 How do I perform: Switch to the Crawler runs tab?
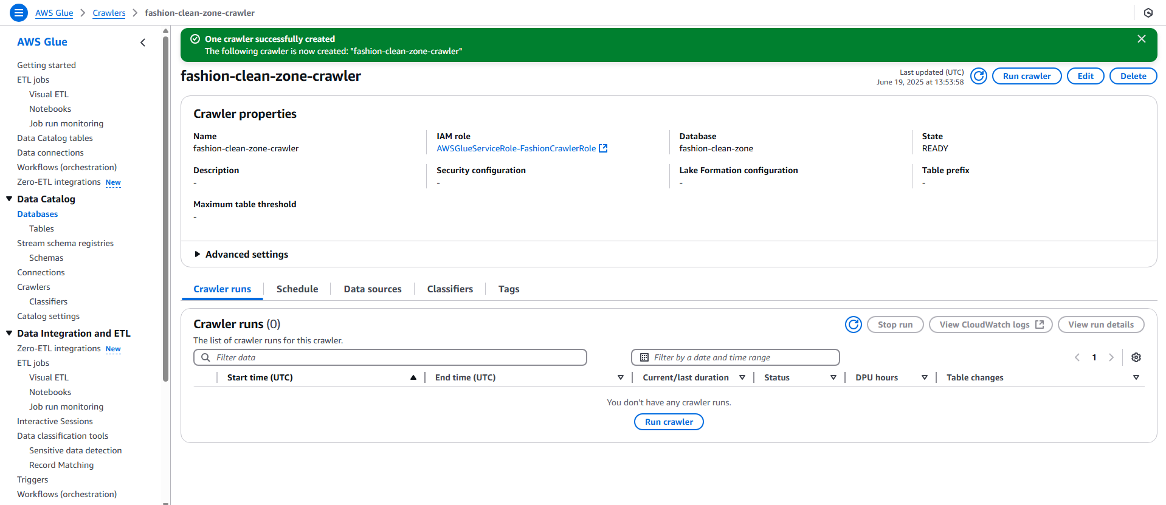[223, 289]
